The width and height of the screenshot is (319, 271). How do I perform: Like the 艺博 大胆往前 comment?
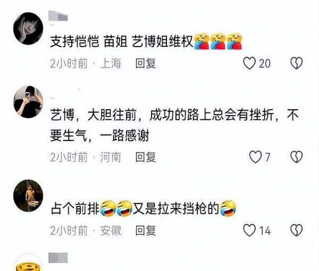255,157
